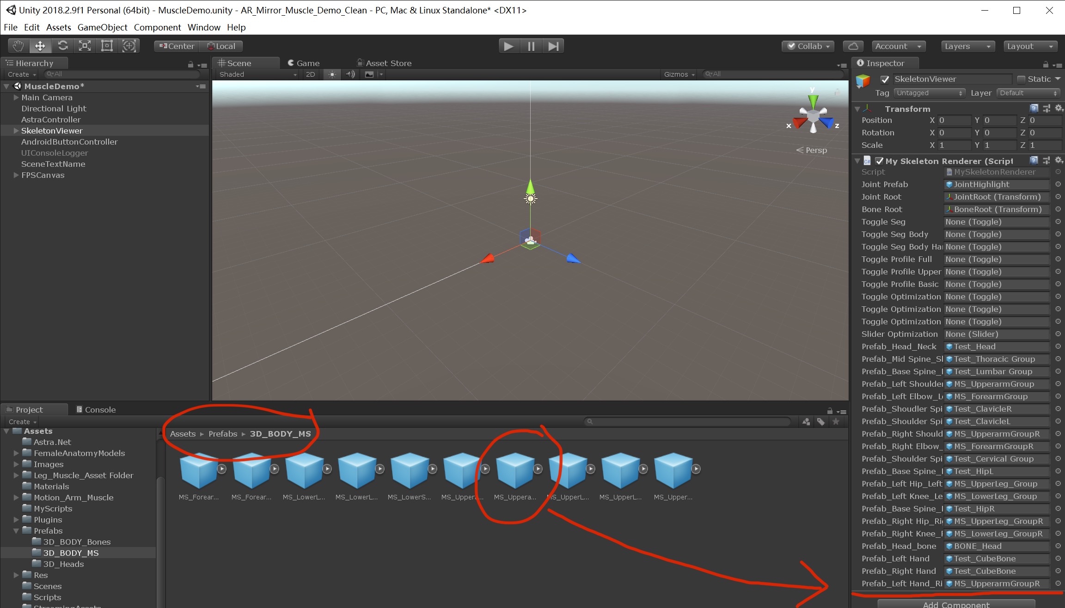Click the Slider Optimization None (Slider) field

tap(996, 334)
